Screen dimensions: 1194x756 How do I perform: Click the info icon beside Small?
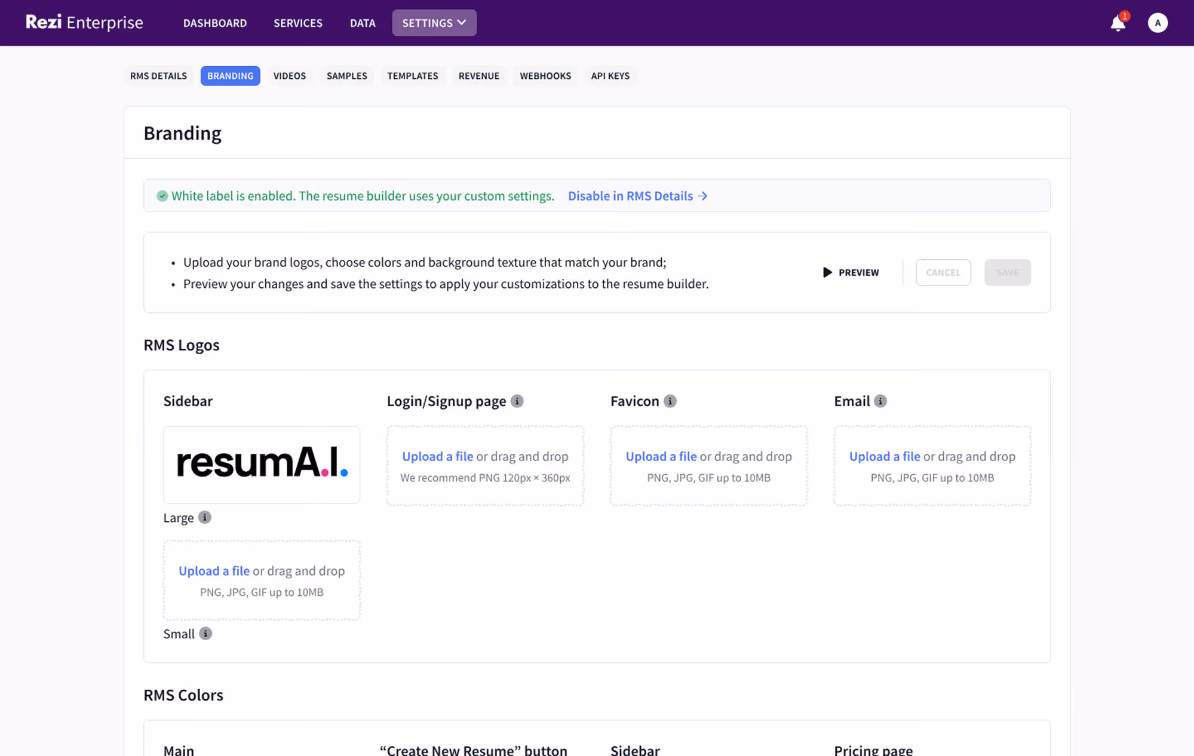205,634
